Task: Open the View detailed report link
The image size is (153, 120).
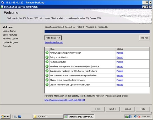Action: tap(54, 42)
